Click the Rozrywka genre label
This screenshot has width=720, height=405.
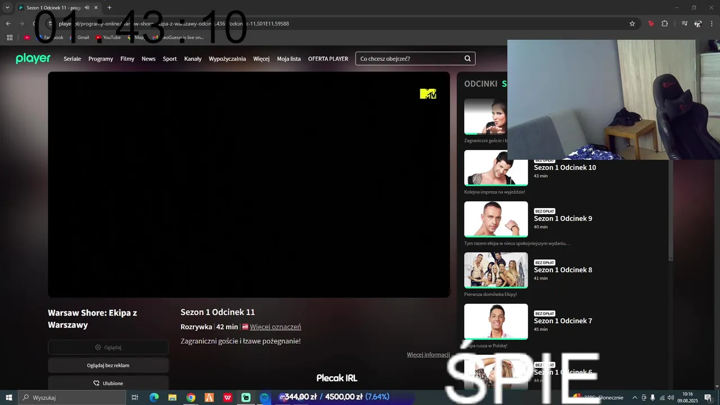click(x=196, y=327)
